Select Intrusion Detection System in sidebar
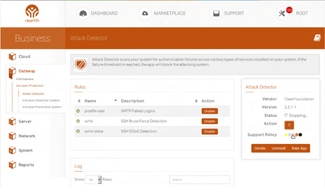Screen dimensions: 325x192 [x=41, y=100]
